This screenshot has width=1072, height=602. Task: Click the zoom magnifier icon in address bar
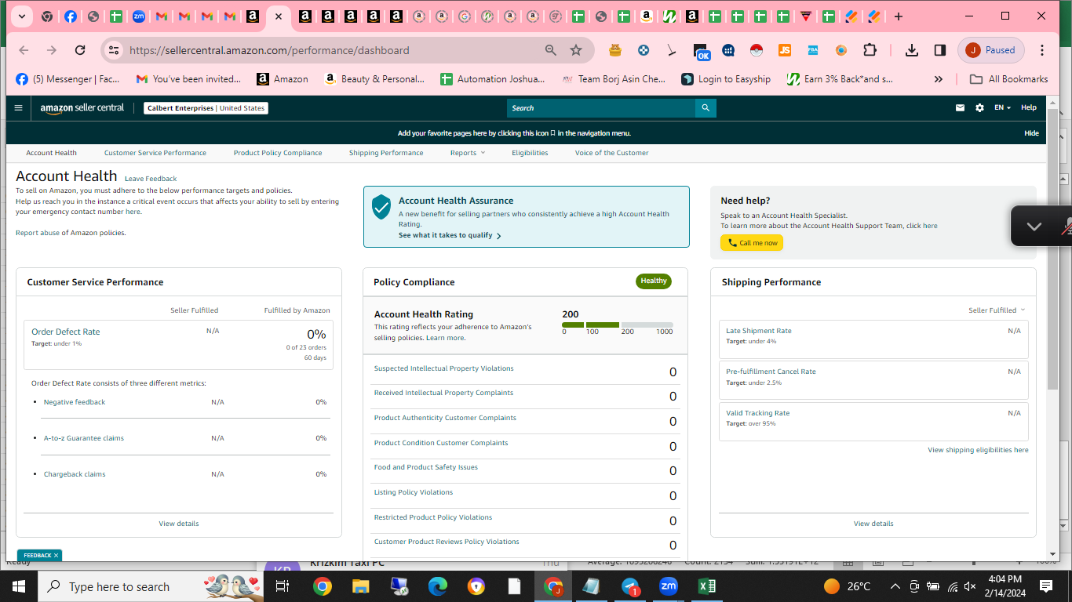[x=551, y=50]
